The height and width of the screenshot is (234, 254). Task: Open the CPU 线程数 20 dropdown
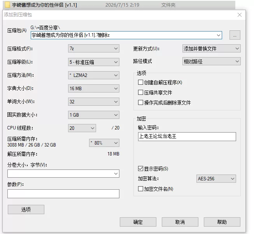pos(82,128)
